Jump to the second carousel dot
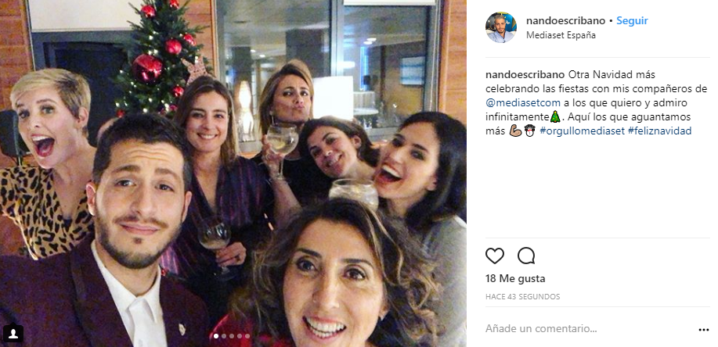 [x=223, y=336]
